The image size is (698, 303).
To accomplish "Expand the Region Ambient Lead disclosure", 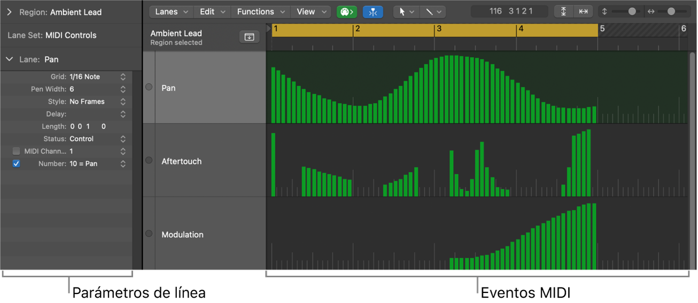I will click(x=9, y=12).
